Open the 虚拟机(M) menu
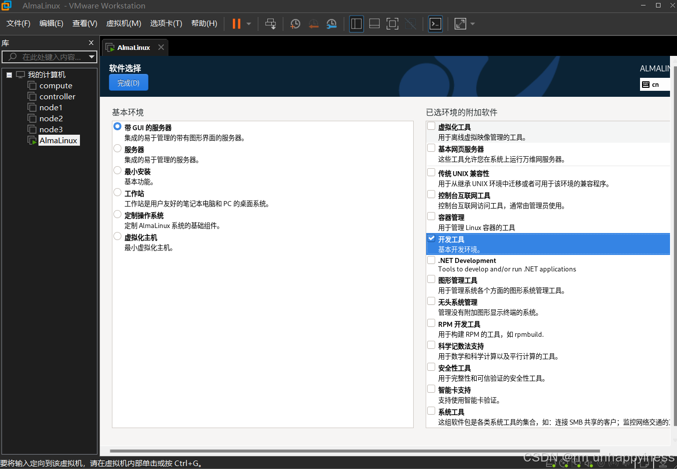 124,23
